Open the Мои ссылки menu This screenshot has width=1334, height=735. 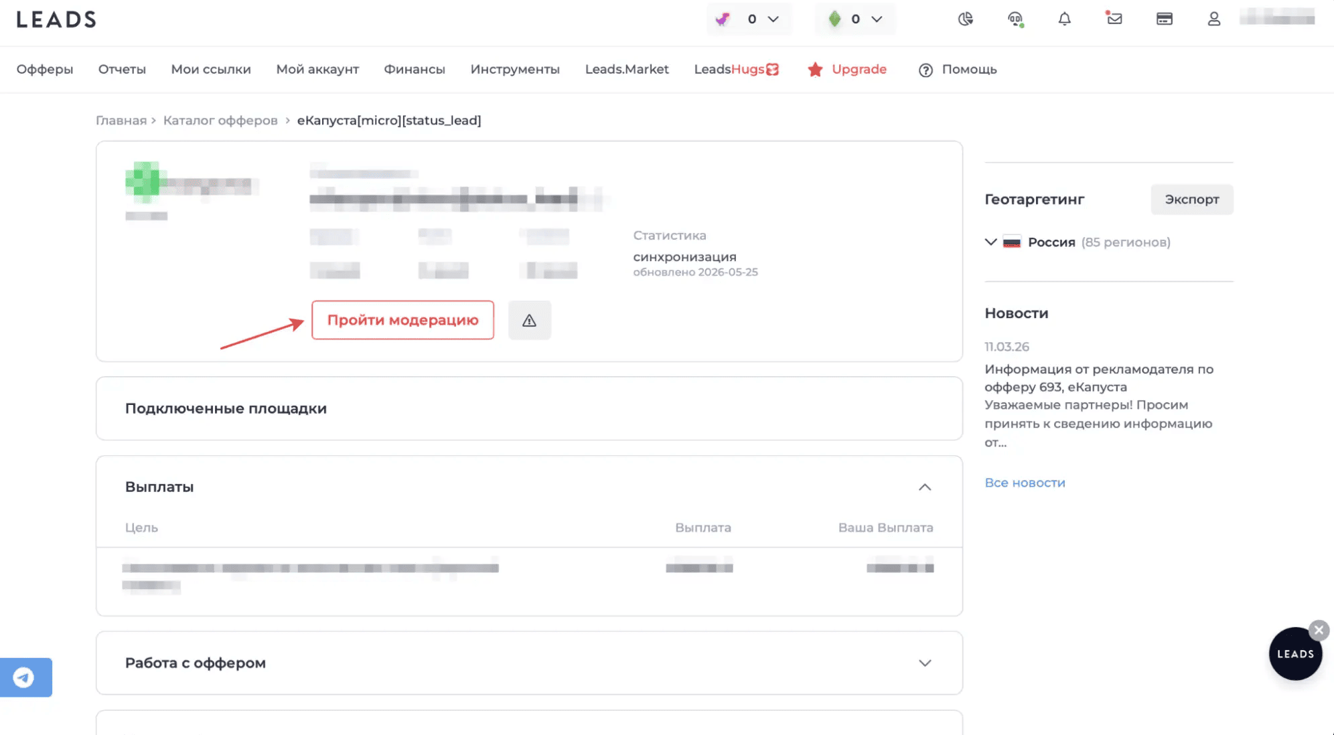click(211, 70)
